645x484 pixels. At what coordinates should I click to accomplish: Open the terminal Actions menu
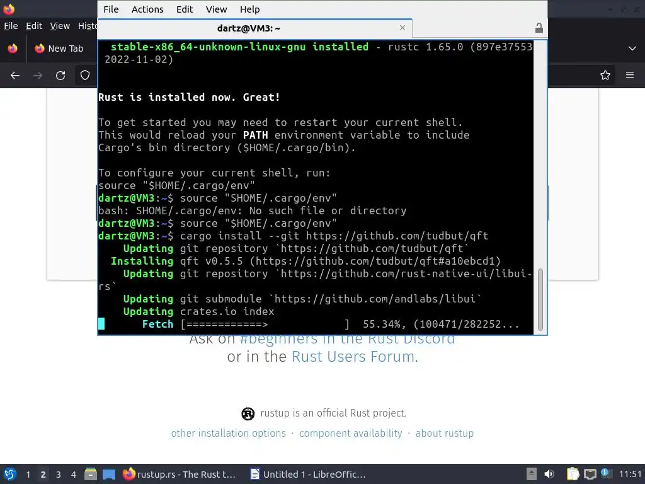point(147,9)
